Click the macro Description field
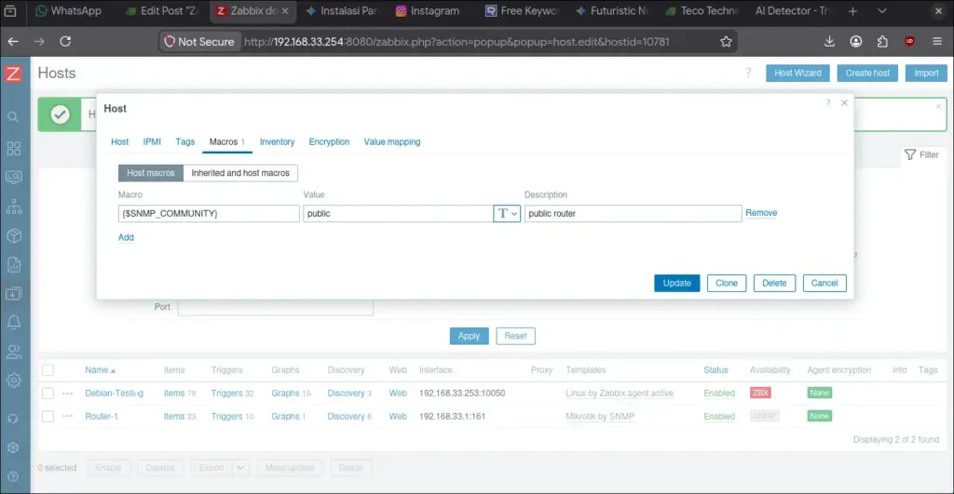The width and height of the screenshot is (954, 494). [x=633, y=213]
